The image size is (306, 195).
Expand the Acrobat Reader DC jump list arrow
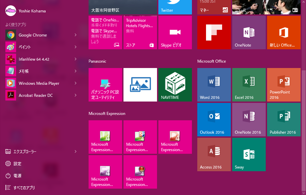pos(75,95)
